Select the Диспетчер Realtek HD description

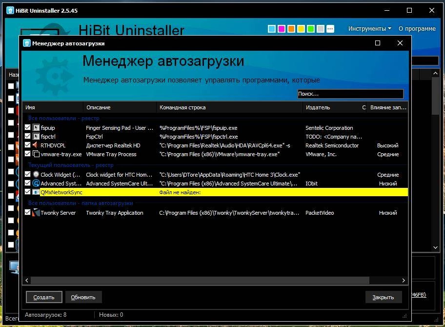click(113, 145)
